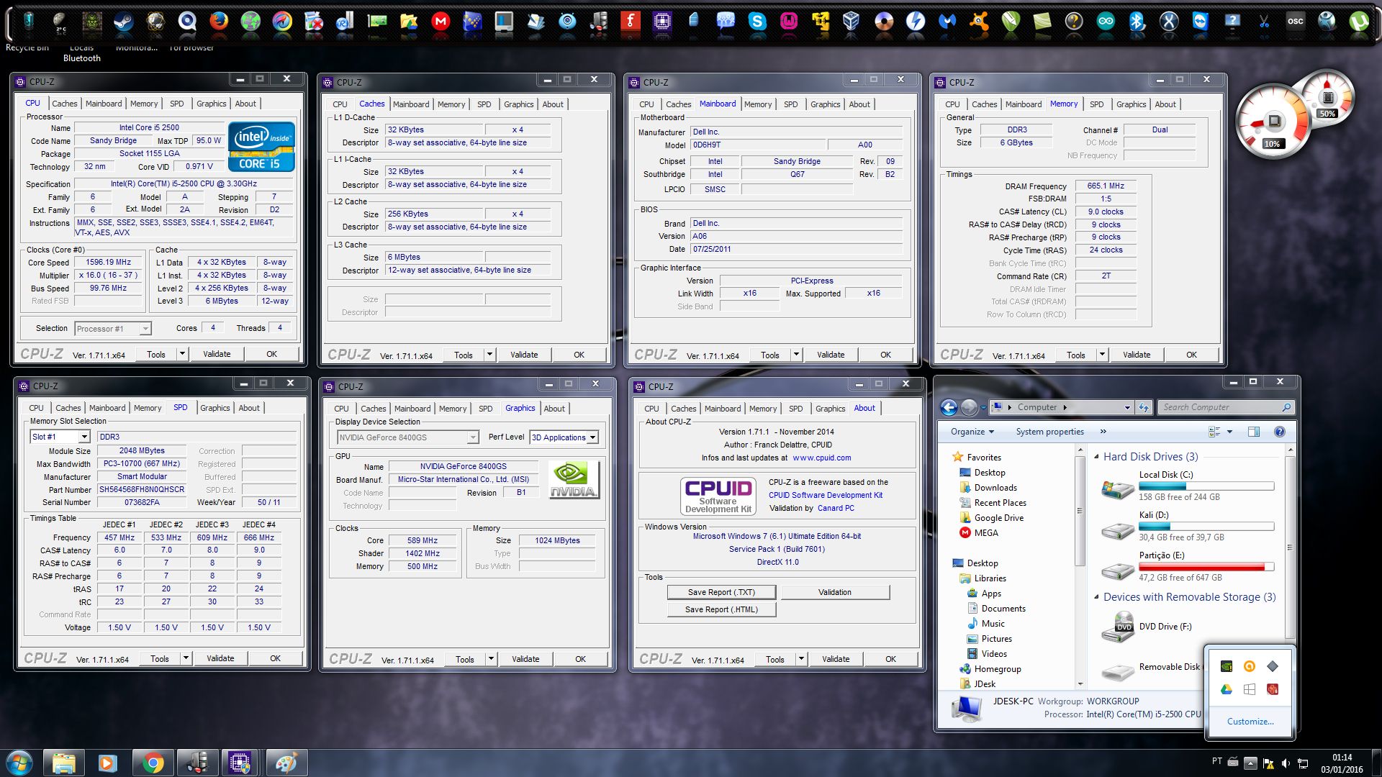
Task: Open VirtualBox from the dock
Action: coord(852,22)
